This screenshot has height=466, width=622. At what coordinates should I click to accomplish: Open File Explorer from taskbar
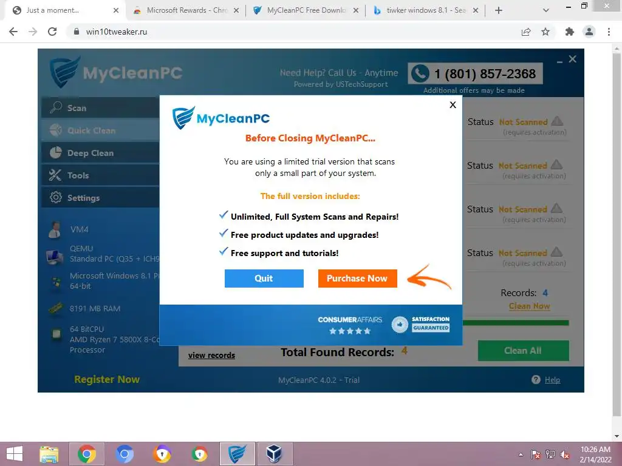point(49,454)
